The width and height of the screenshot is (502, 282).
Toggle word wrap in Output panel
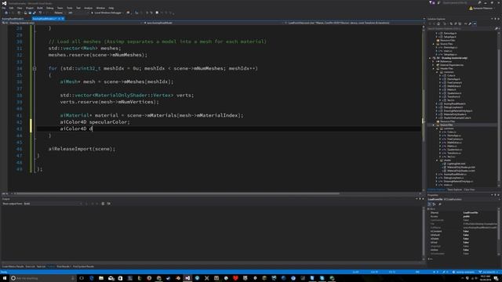109,204
